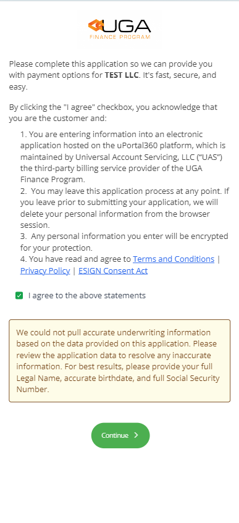The height and width of the screenshot is (523, 239).
Task: Open the Terms and Conditions link
Action: (x=174, y=259)
